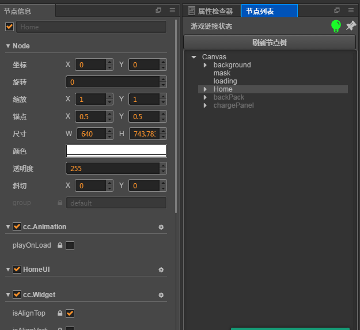Decrease 透明度 value with stepper down arrow
360x330 pixels.
pyautogui.click(x=163, y=171)
